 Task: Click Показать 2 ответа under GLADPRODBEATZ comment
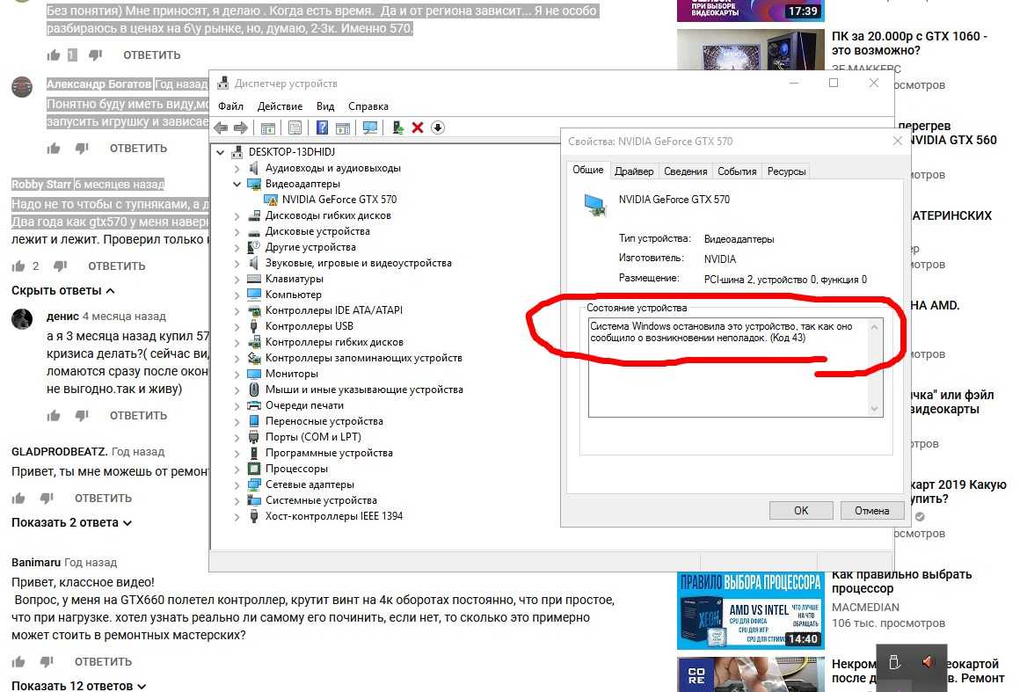pos(71,522)
